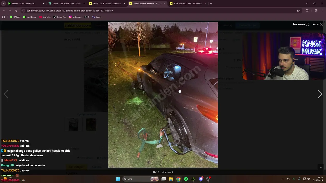Go forward in browser history

pos(10,11)
